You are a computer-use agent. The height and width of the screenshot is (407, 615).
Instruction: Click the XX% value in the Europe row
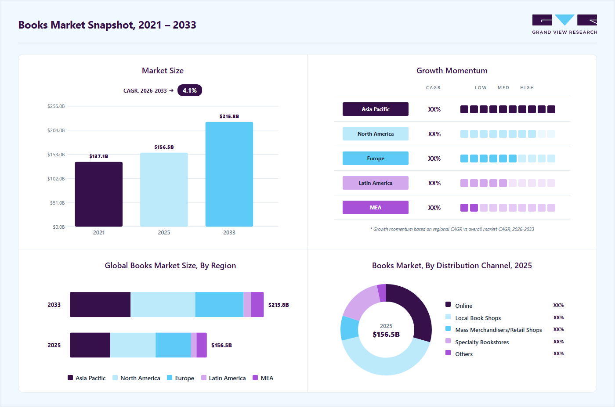point(434,158)
